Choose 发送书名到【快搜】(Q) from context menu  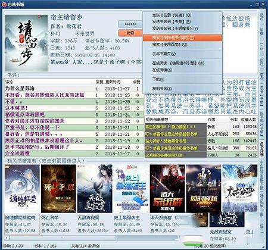click(x=182, y=15)
